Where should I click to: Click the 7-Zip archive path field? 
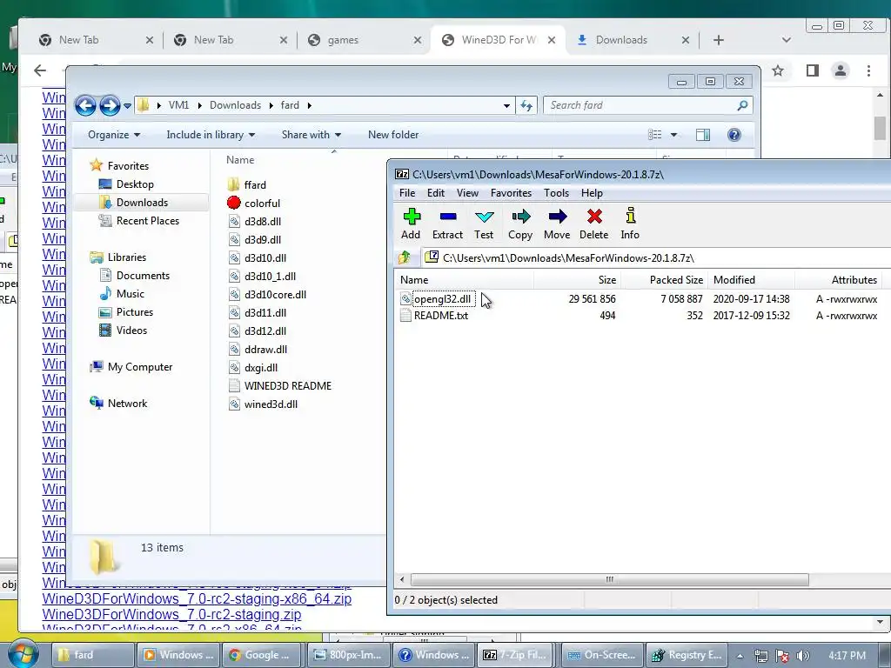click(656, 257)
